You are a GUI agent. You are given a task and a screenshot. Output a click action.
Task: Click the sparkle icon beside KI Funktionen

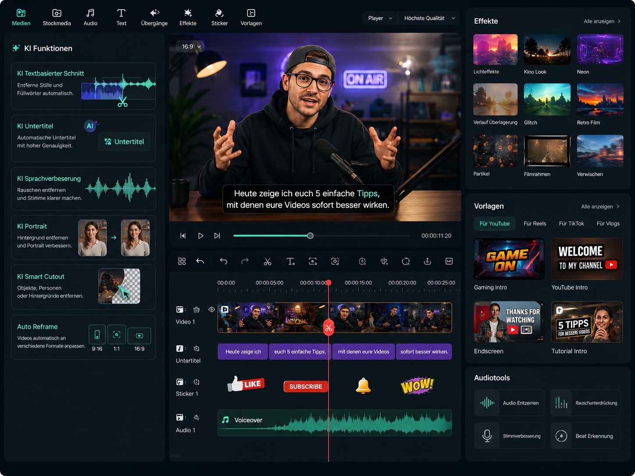point(16,48)
